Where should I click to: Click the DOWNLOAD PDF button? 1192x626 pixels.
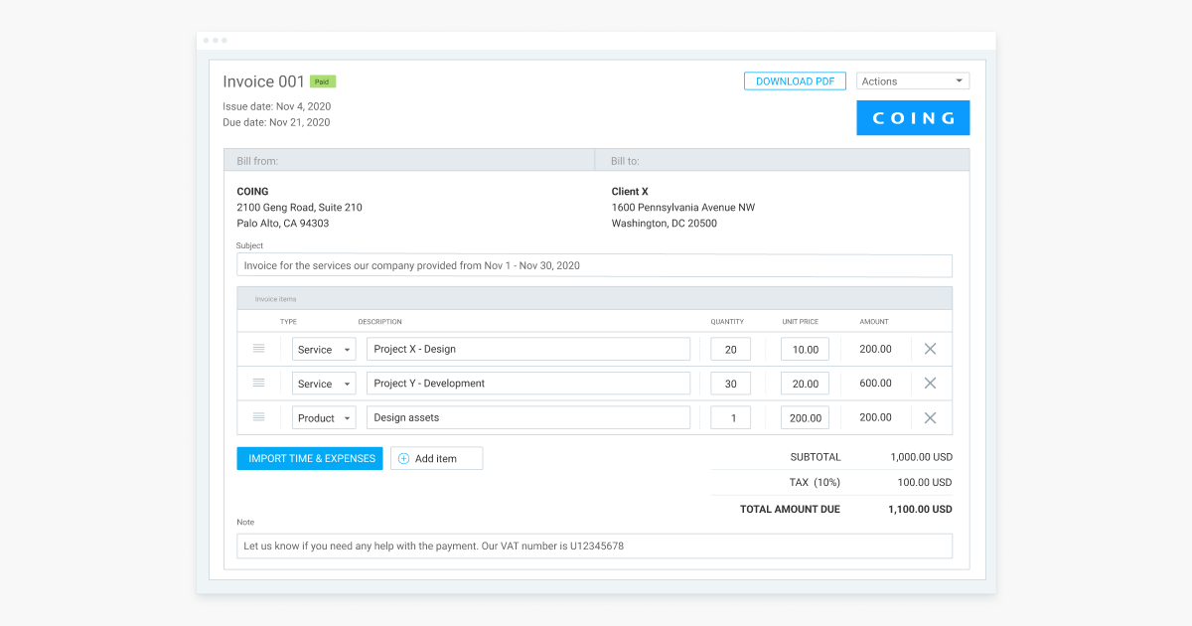(x=795, y=80)
